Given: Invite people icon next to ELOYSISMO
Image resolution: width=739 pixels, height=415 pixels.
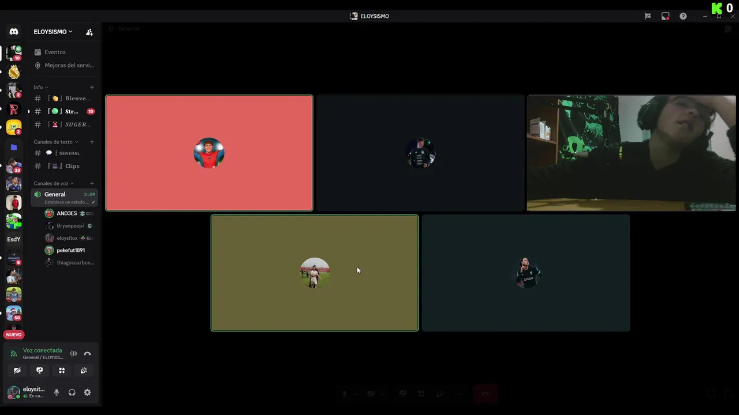Looking at the screenshot, I should (89, 32).
